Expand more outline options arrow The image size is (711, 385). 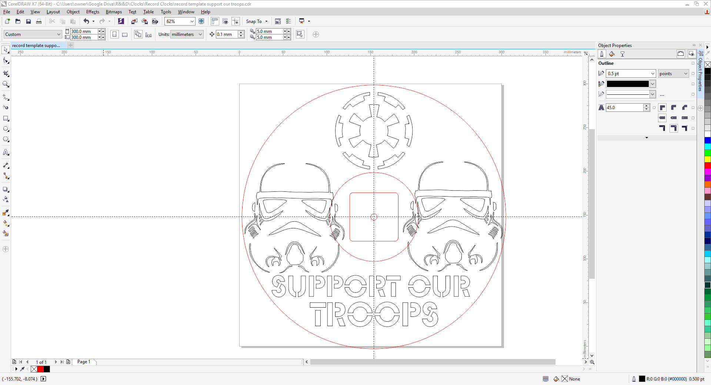647,138
